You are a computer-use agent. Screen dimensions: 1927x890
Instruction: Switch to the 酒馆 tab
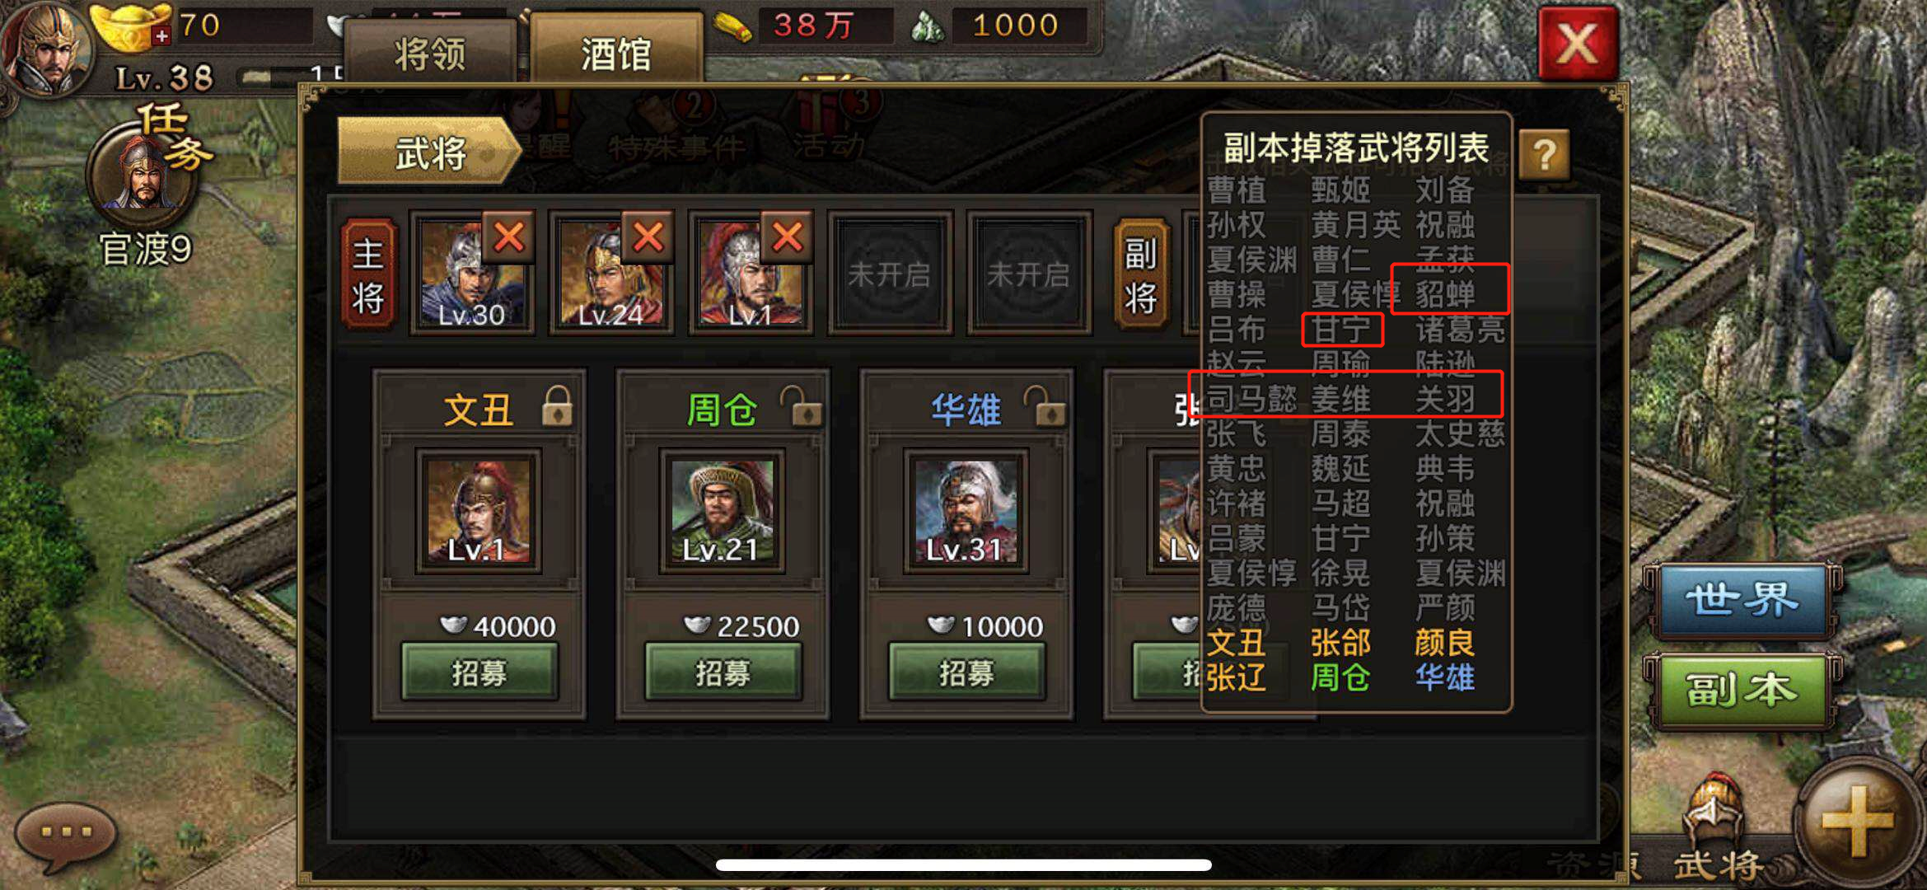click(616, 53)
